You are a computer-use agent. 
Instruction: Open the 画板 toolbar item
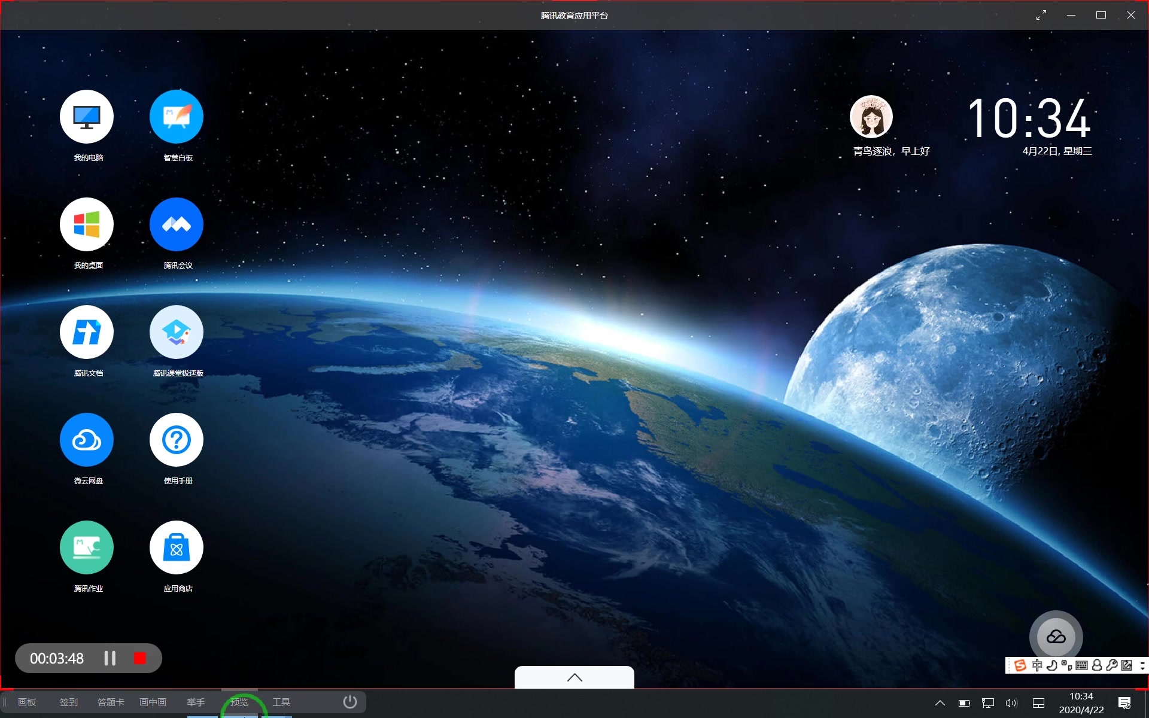27,702
